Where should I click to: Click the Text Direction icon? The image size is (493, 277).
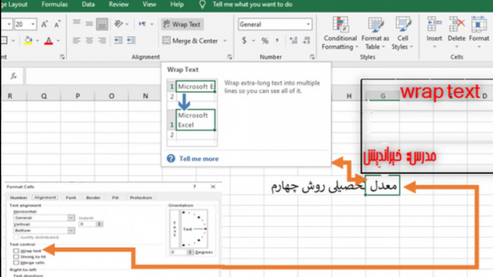(x=142, y=24)
